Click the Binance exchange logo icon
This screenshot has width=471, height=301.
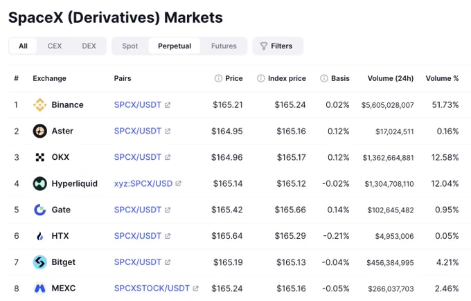[x=39, y=104]
